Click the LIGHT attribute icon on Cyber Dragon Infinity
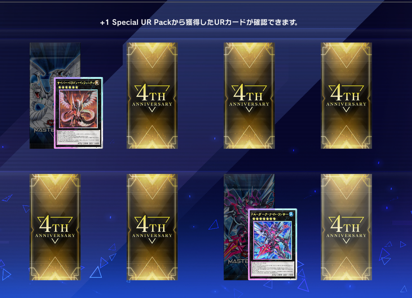Image resolution: width=412 pixels, height=298 pixels. 97,83
